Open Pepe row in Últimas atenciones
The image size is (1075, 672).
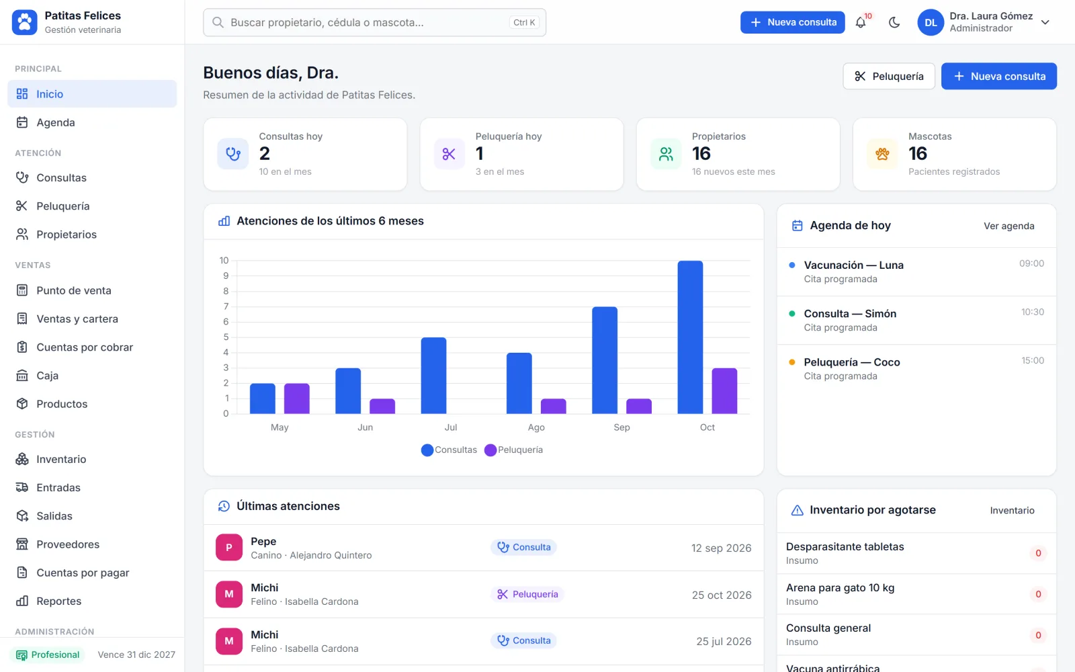pos(483,548)
